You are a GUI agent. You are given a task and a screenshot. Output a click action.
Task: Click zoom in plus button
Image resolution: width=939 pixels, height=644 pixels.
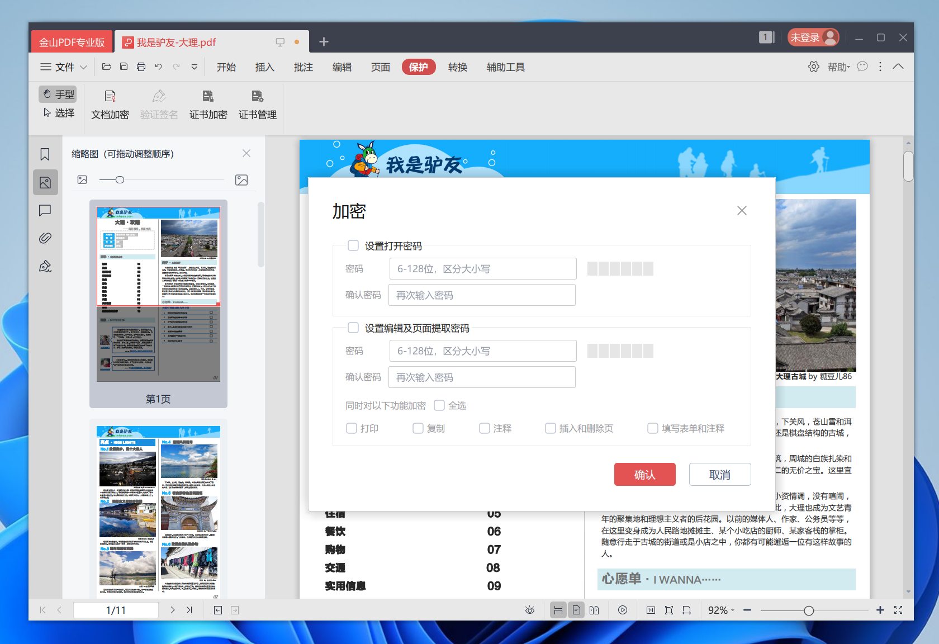[880, 610]
